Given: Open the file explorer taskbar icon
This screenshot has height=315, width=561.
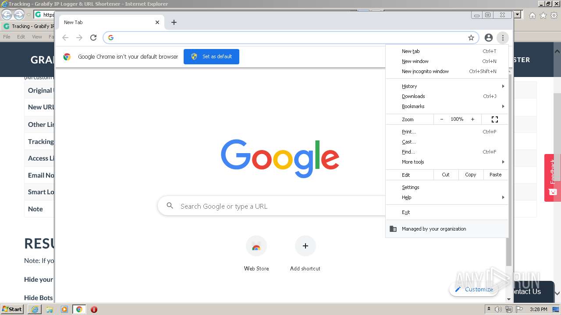Looking at the screenshot, I should [x=50, y=309].
